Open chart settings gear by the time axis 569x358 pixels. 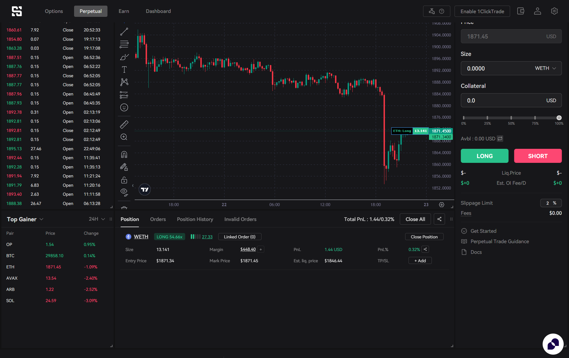click(442, 205)
